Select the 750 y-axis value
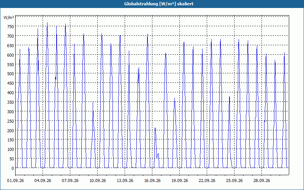 pyautogui.click(x=11, y=27)
